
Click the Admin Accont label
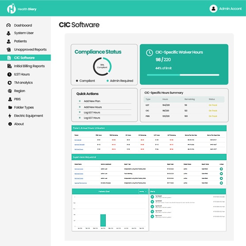(231, 9)
